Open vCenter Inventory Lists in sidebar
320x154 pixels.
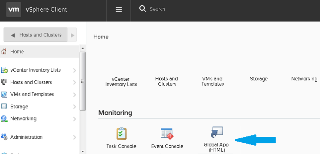point(36,70)
